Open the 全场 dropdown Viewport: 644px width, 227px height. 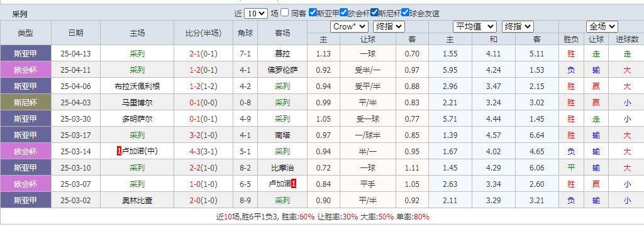coord(602,27)
